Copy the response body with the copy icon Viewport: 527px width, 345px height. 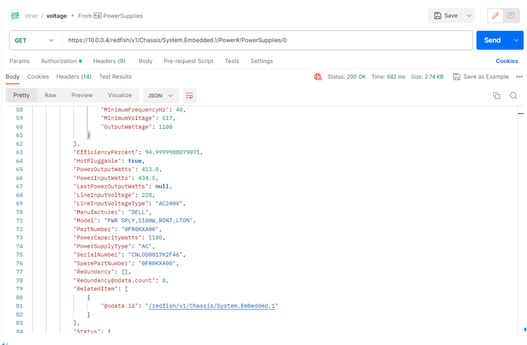click(496, 96)
